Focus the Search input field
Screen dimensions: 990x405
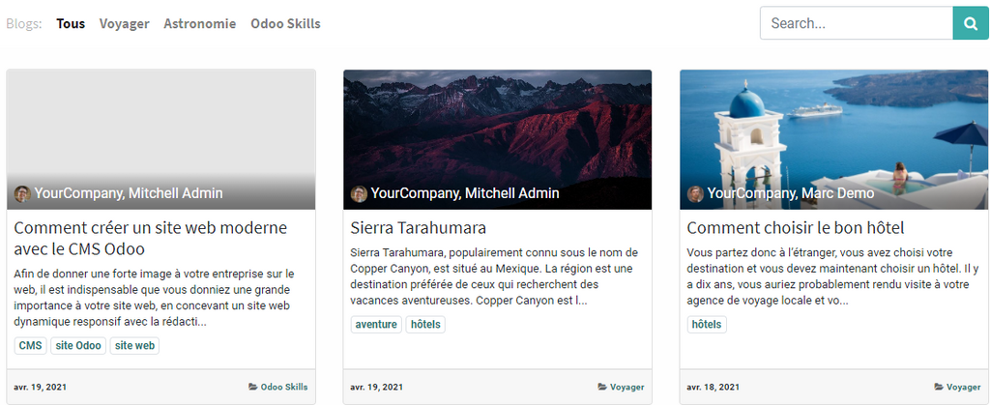coord(857,23)
